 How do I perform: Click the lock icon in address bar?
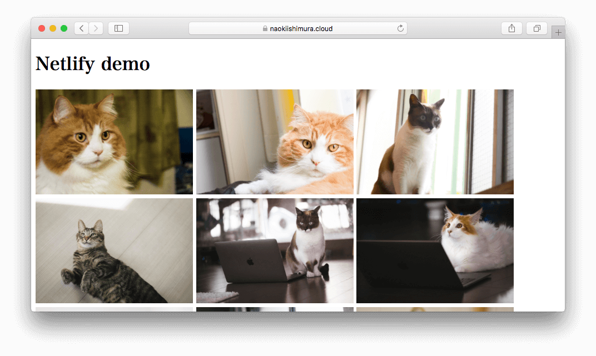point(265,28)
